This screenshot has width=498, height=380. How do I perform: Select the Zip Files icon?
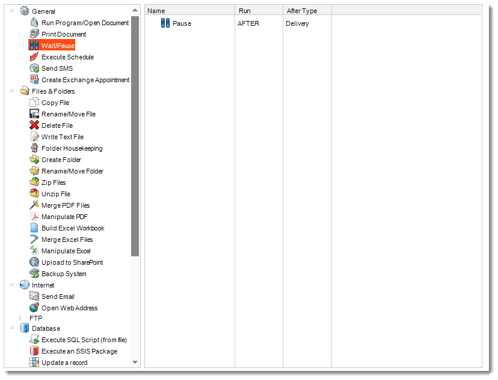click(34, 182)
